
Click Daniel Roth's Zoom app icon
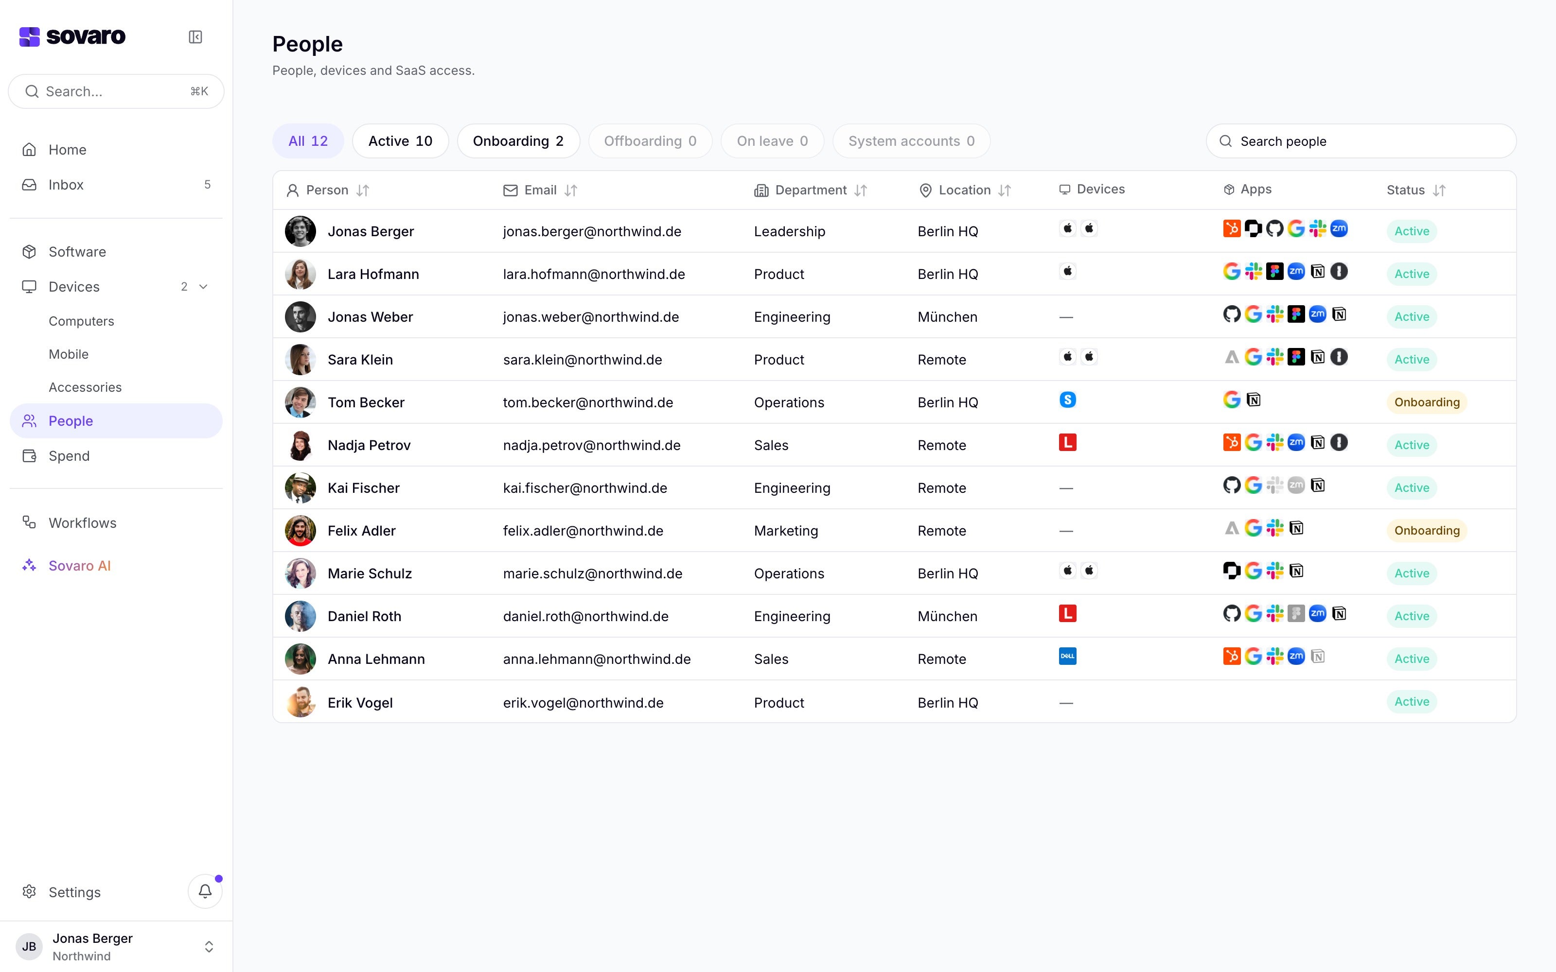coord(1317,613)
